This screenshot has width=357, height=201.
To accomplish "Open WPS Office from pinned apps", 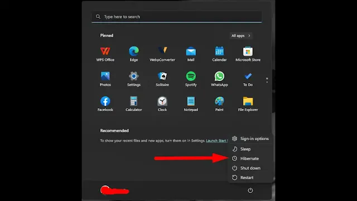I will click(x=105, y=54).
